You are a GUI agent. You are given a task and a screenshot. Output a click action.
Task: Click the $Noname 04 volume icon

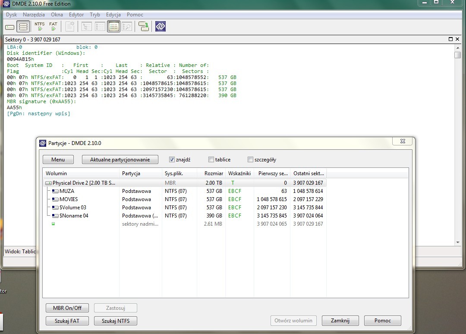tap(55, 216)
